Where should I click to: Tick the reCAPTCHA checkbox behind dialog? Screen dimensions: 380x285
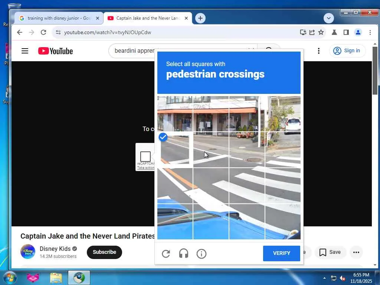coord(145,156)
